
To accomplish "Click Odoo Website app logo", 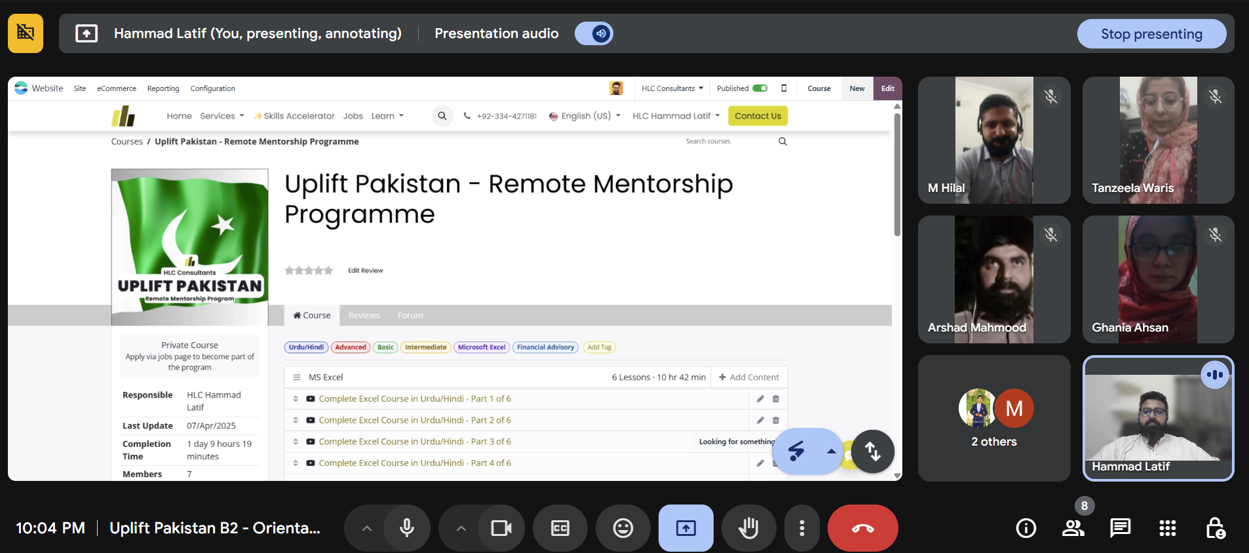I will pyautogui.click(x=21, y=88).
